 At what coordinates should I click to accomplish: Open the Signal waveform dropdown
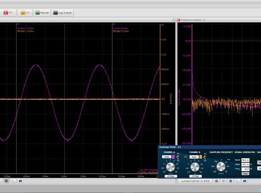tap(245, 160)
